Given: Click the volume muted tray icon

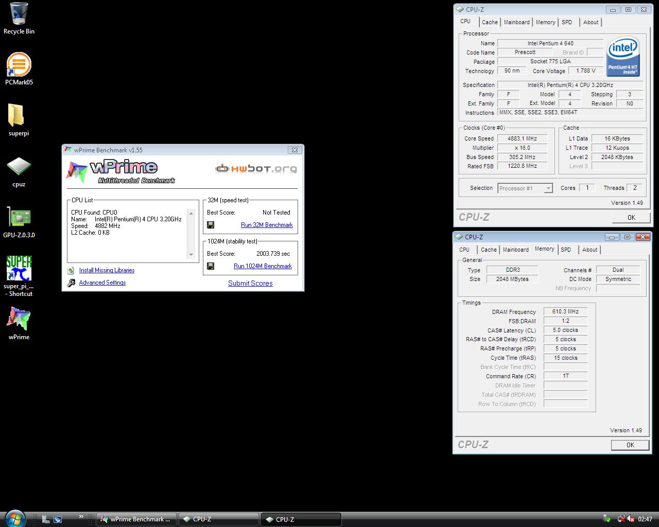Looking at the screenshot, I should click(x=631, y=519).
